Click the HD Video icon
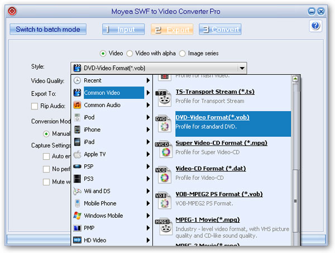335x253 pixels. (77, 240)
